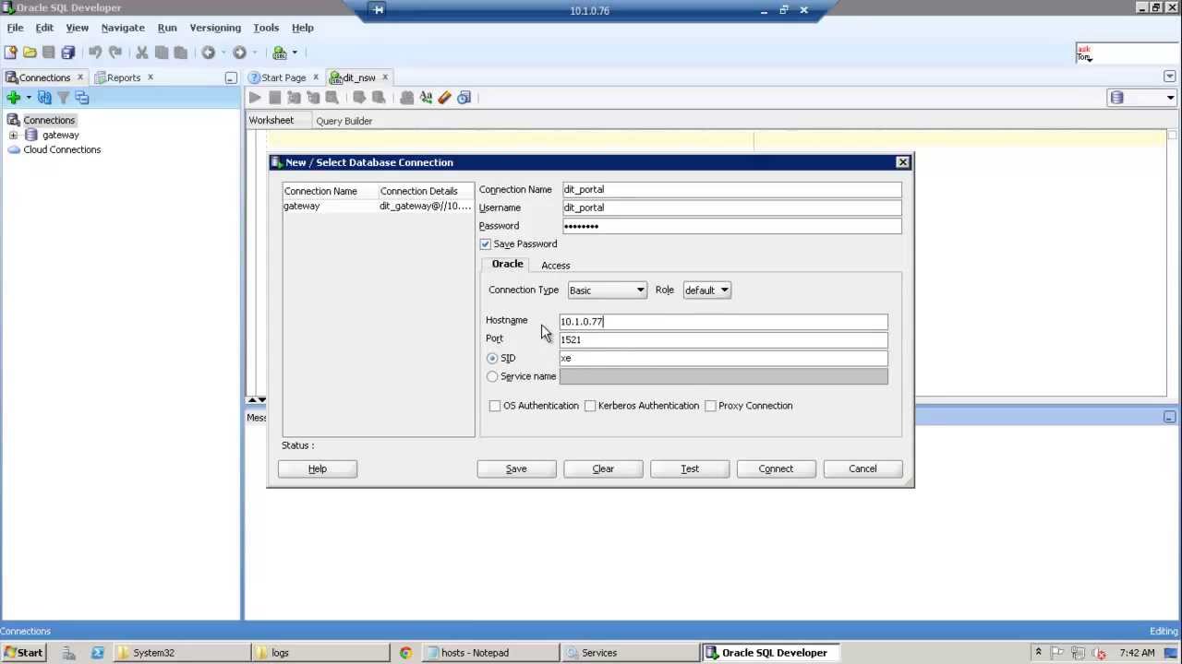Click the Save All icon in toolbar
This screenshot has width=1182, height=664.
tap(67, 53)
